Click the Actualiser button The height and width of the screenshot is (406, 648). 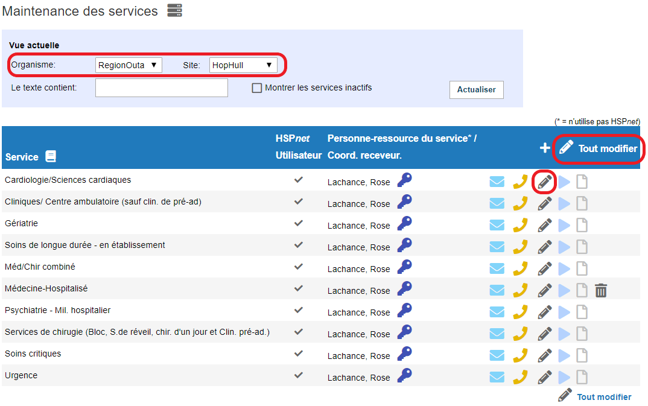477,90
